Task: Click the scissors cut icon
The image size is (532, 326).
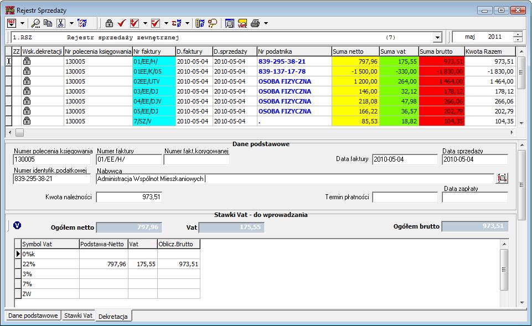Action: tap(61, 23)
